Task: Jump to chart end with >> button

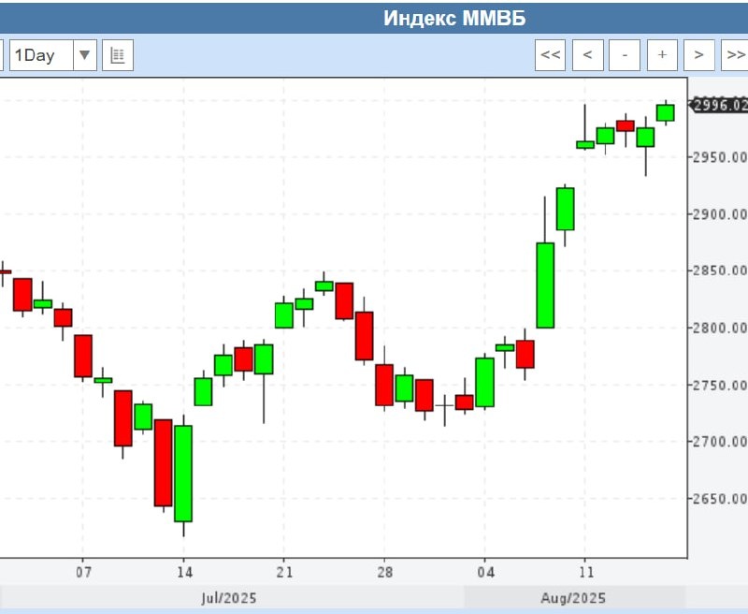Action: coord(735,55)
